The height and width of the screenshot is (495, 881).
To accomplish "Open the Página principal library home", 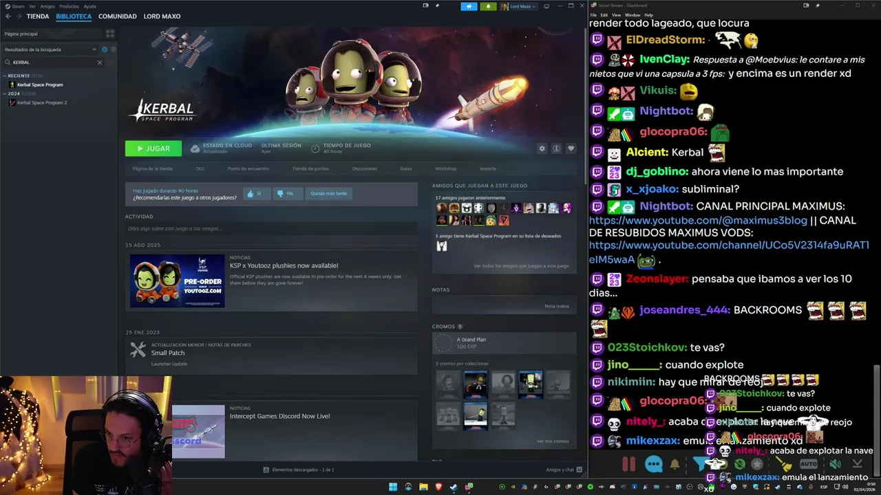I will (52, 34).
